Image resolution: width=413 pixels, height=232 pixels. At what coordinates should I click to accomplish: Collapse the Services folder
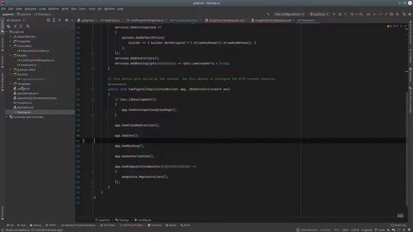(x=11, y=75)
